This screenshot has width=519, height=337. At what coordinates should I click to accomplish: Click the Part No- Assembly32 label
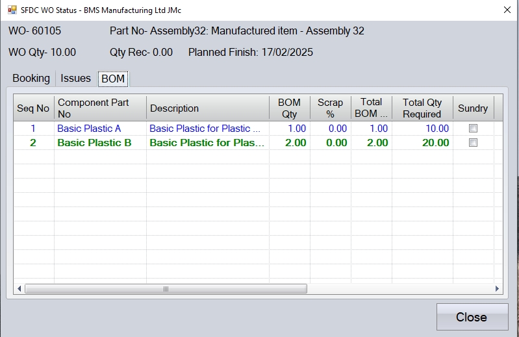[237, 31]
